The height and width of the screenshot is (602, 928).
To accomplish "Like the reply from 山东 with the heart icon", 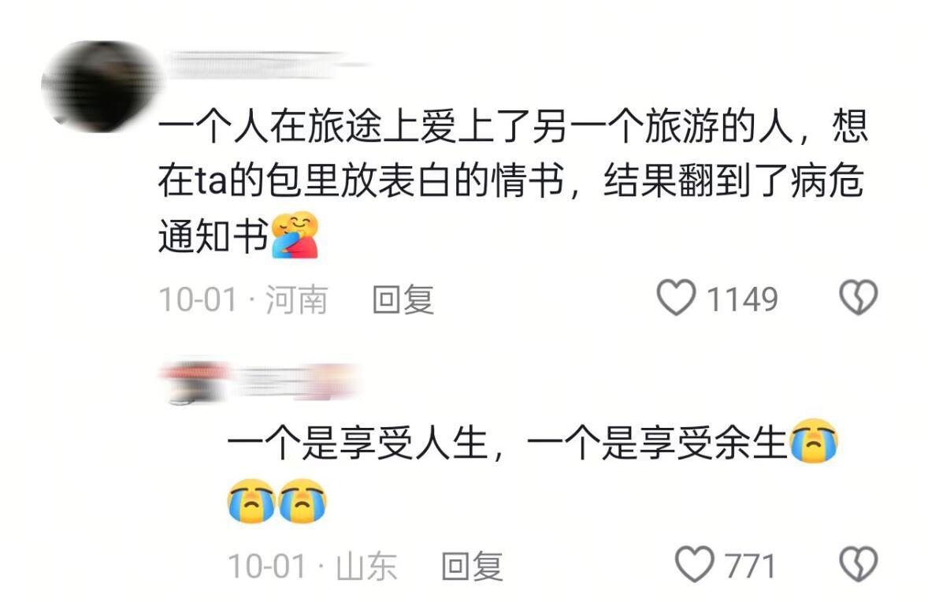I will 695,565.
